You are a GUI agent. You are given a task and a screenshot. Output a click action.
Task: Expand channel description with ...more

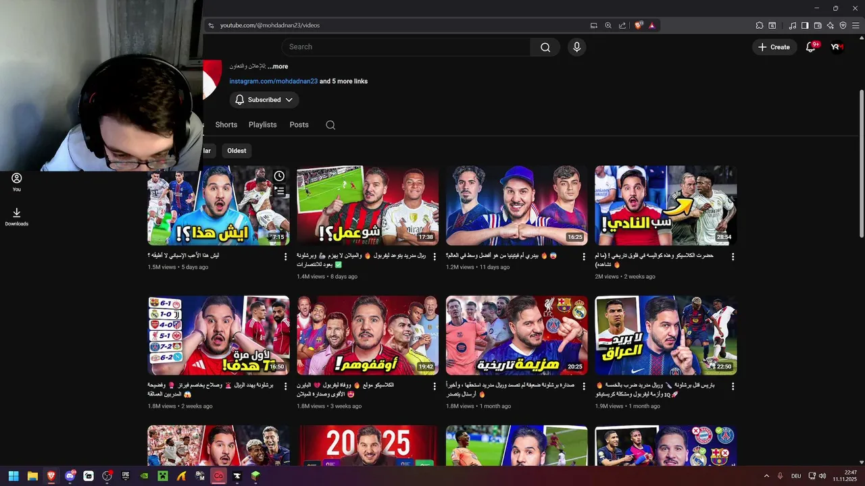click(278, 66)
